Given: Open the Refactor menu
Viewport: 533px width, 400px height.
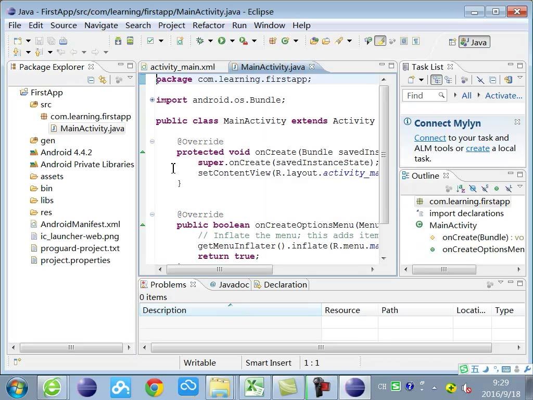Looking at the screenshot, I should (x=208, y=25).
